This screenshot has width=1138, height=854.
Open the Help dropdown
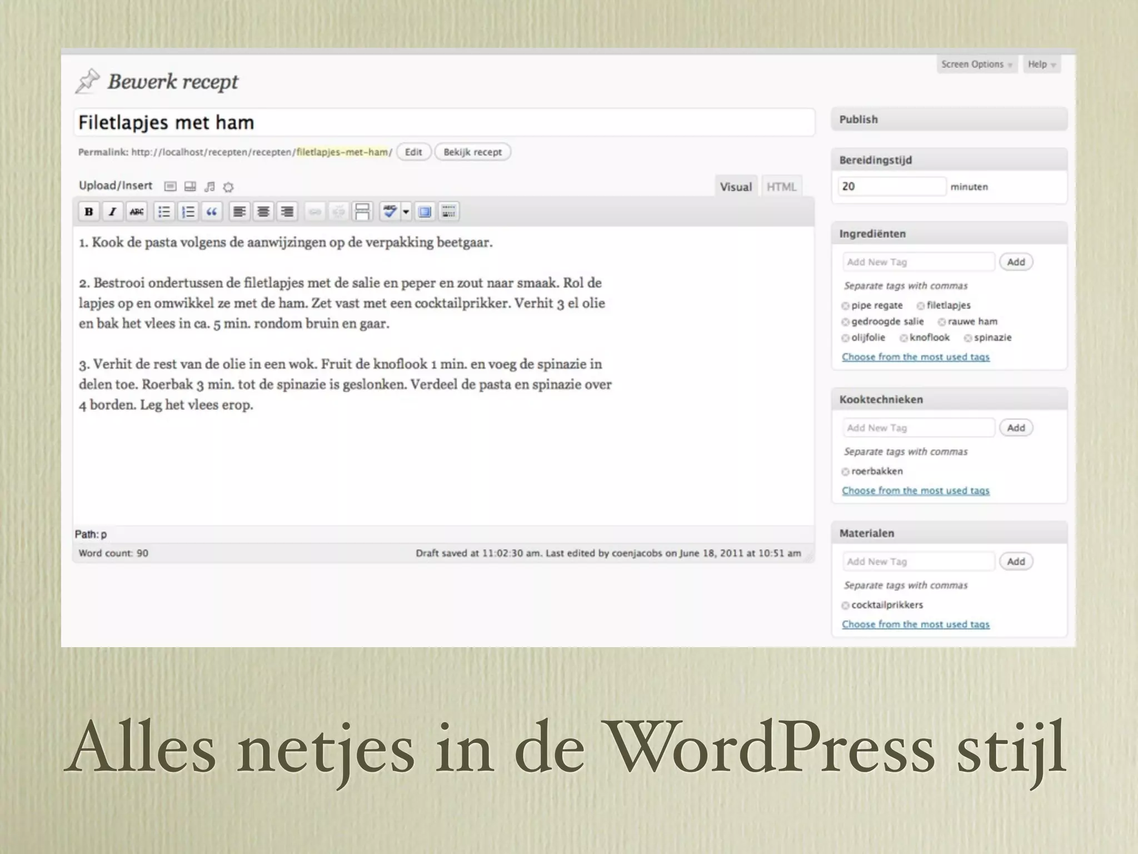(1041, 64)
